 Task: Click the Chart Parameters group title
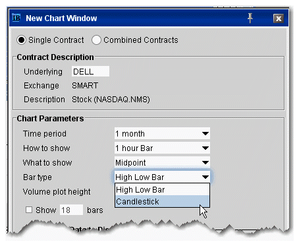50,119
